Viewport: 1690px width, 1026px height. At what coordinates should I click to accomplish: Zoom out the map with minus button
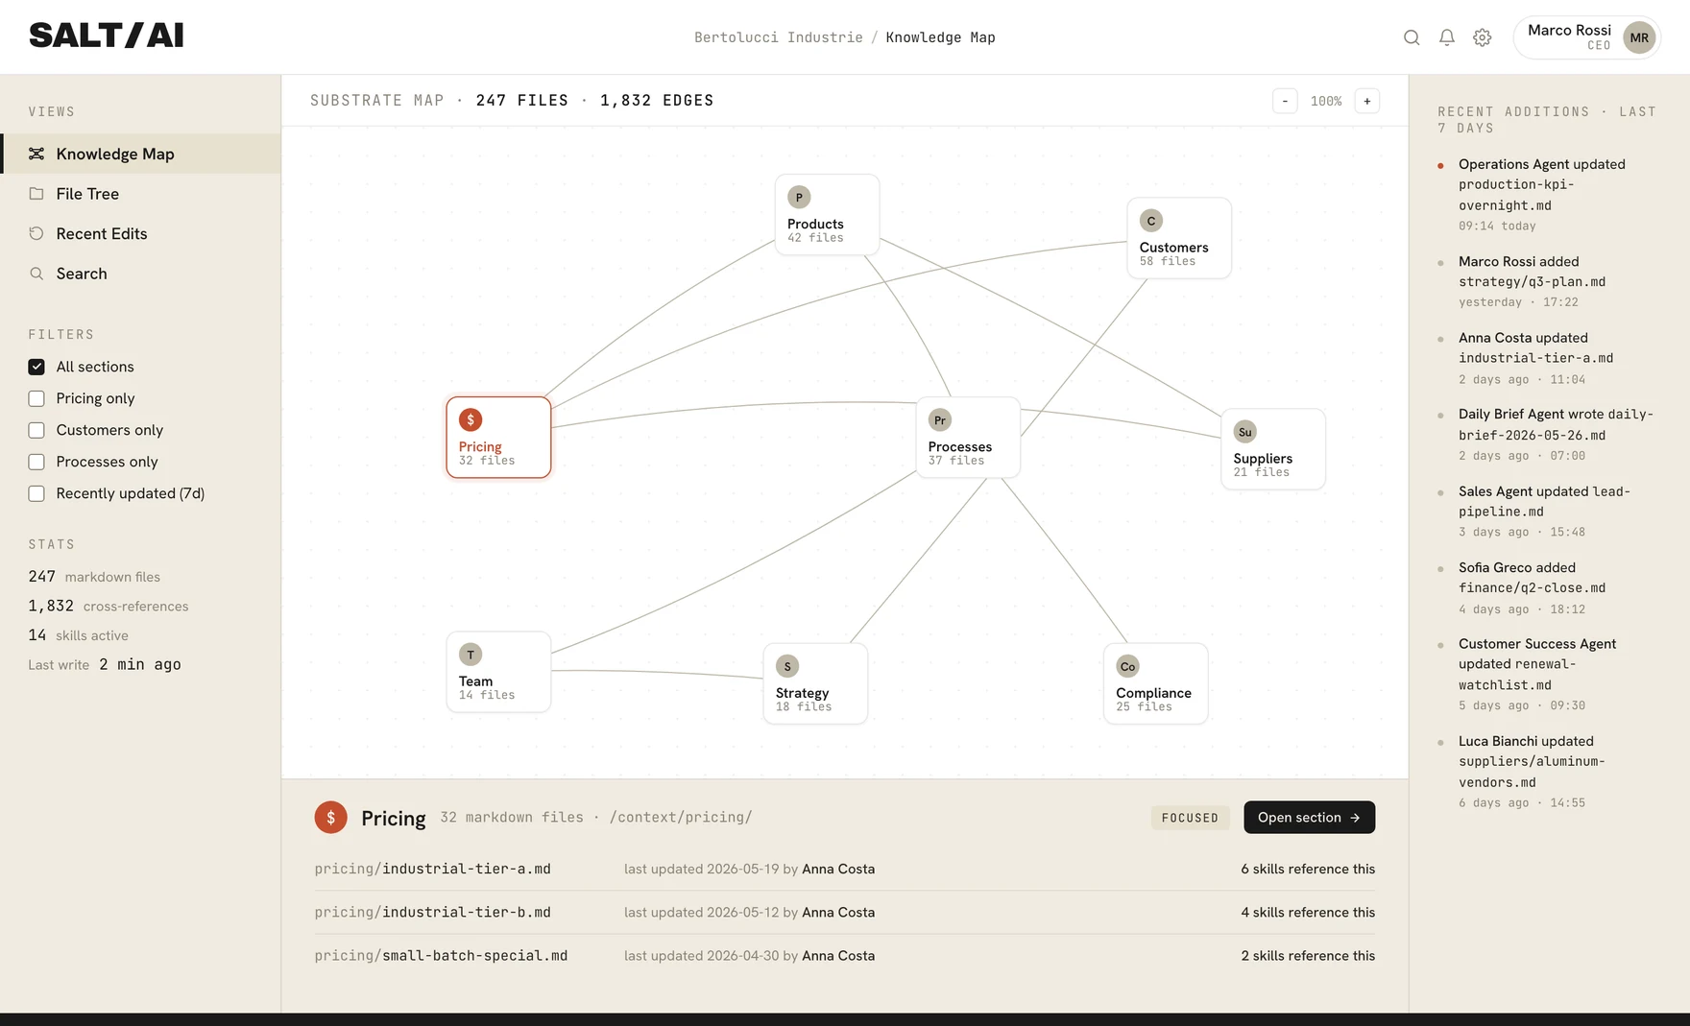1285,101
